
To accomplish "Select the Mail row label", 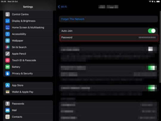I will coord(14,110).
